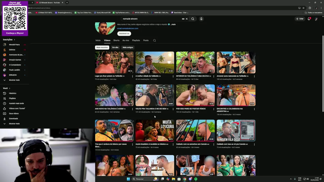Switch to the Início tab
The image size is (324, 182).
pyautogui.click(x=98, y=40)
